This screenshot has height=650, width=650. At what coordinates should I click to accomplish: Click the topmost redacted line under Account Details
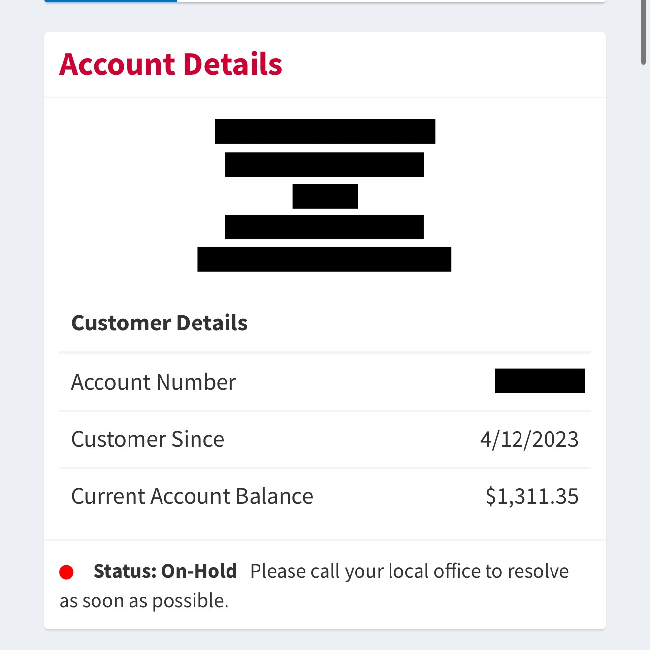coord(325,131)
